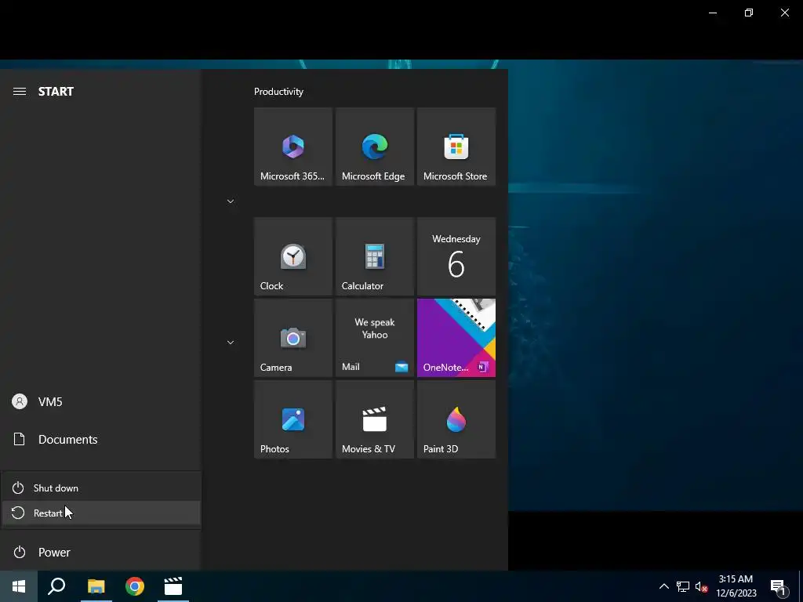
Task: Restore down the VM window
Action: (749, 13)
